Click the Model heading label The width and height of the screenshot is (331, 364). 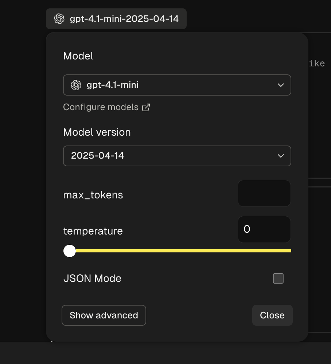pos(78,56)
